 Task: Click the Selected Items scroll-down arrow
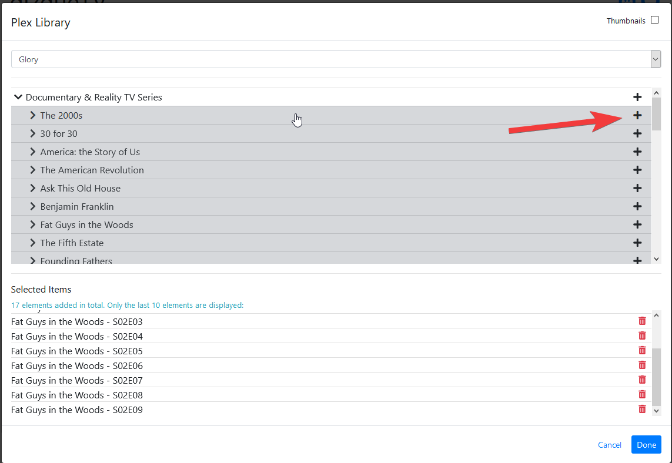click(x=656, y=411)
